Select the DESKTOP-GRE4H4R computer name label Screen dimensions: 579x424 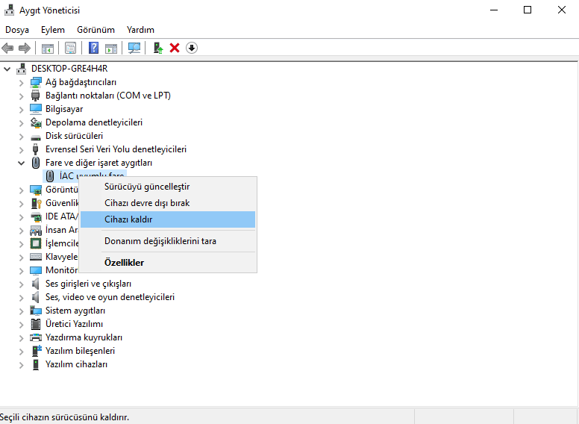point(69,69)
